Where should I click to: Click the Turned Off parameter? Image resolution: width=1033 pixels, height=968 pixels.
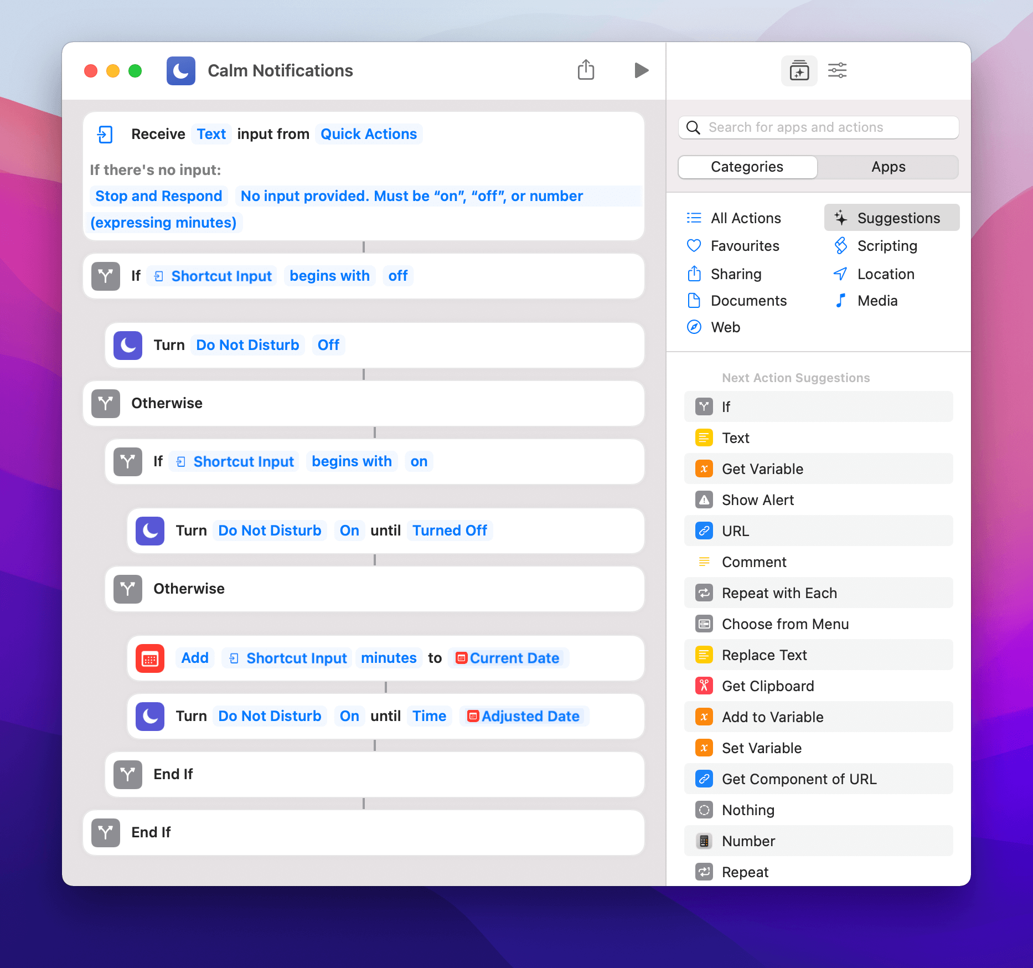pyautogui.click(x=450, y=530)
